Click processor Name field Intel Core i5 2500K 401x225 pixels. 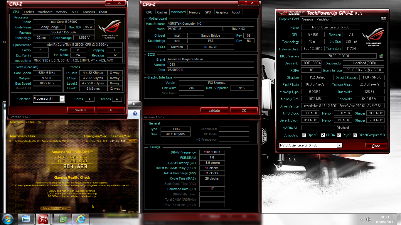(x=64, y=22)
